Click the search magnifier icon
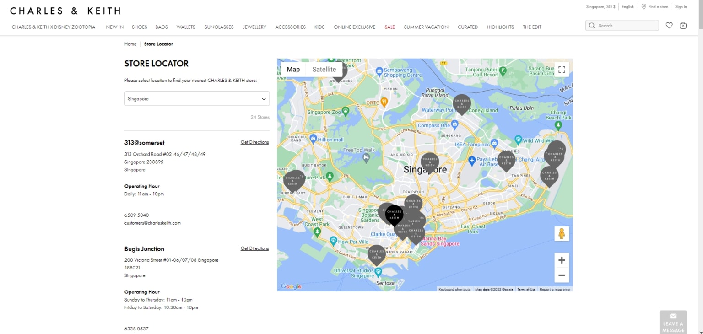This screenshot has height=334, width=703. click(x=592, y=26)
